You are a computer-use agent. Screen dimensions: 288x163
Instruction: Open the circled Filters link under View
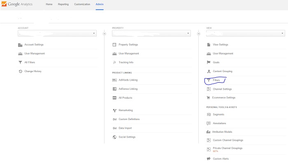(x=216, y=80)
